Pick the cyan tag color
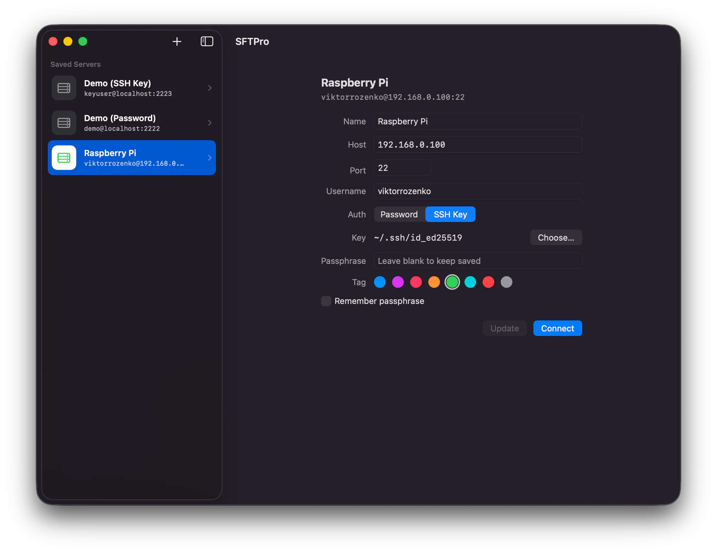This screenshot has width=717, height=553. tap(470, 282)
